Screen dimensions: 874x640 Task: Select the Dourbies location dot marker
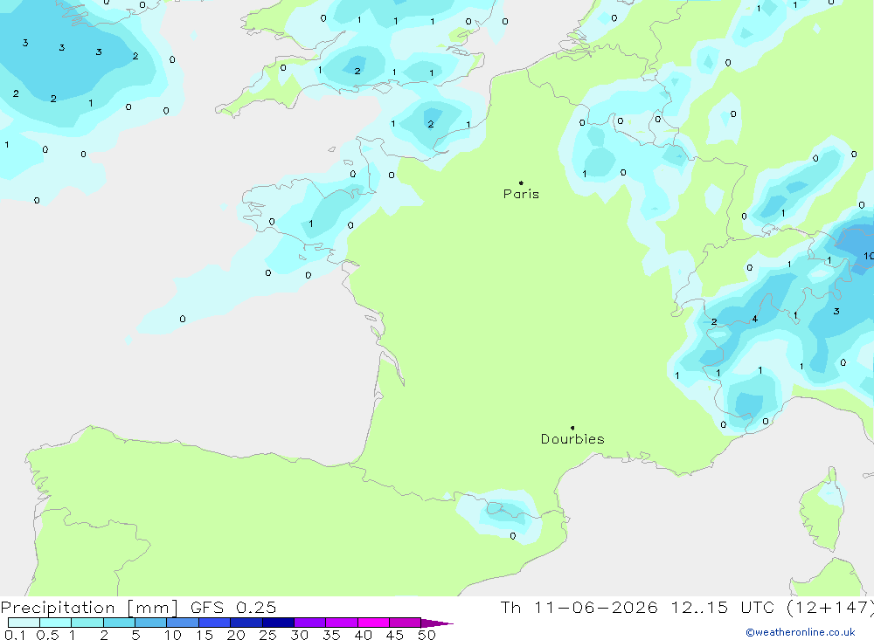[x=572, y=428]
